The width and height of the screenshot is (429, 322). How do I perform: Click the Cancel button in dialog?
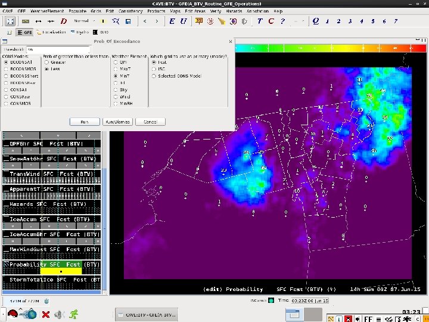coord(150,122)
